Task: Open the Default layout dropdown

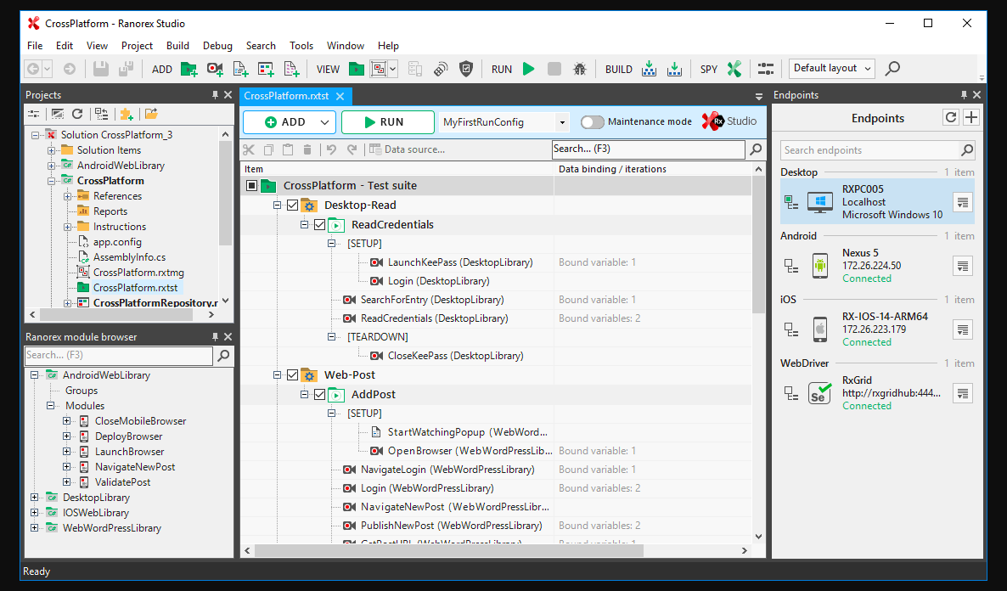Action: pyautogui.click(x=832, y=68)
